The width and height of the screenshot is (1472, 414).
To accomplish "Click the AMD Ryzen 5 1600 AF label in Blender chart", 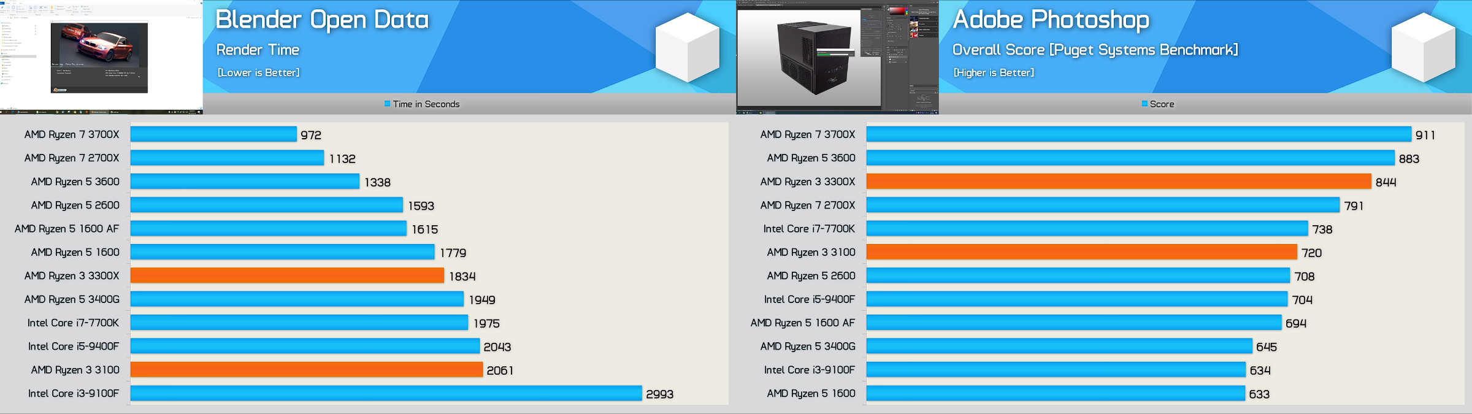I will 67,229.
